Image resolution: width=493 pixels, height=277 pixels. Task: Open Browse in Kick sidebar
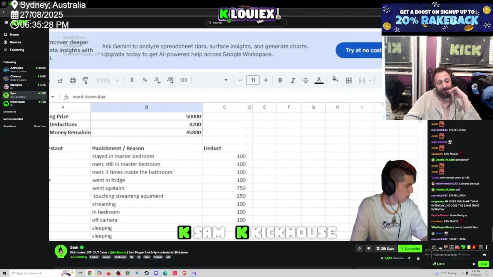(12, 42)
